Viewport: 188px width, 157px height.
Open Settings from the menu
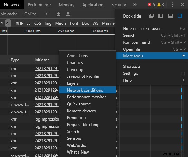coord(152,73)
